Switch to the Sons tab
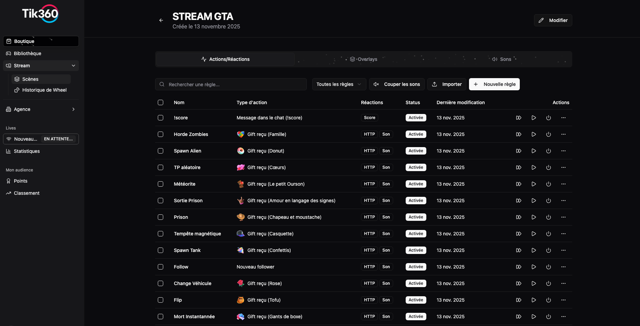 (x=502, y=59)
